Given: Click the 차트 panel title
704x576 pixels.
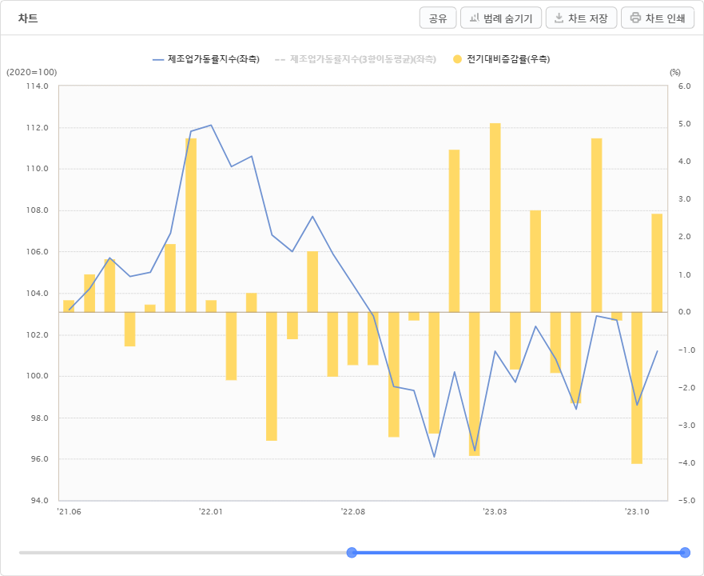Looking at the screenshot, I should (28, 18).
